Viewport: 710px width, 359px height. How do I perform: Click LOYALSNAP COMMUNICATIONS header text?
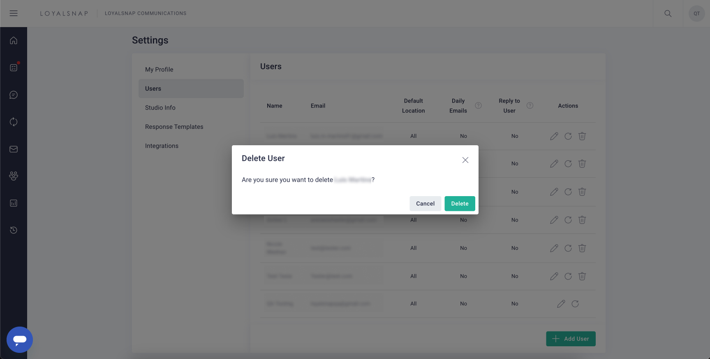pos(146,14)
